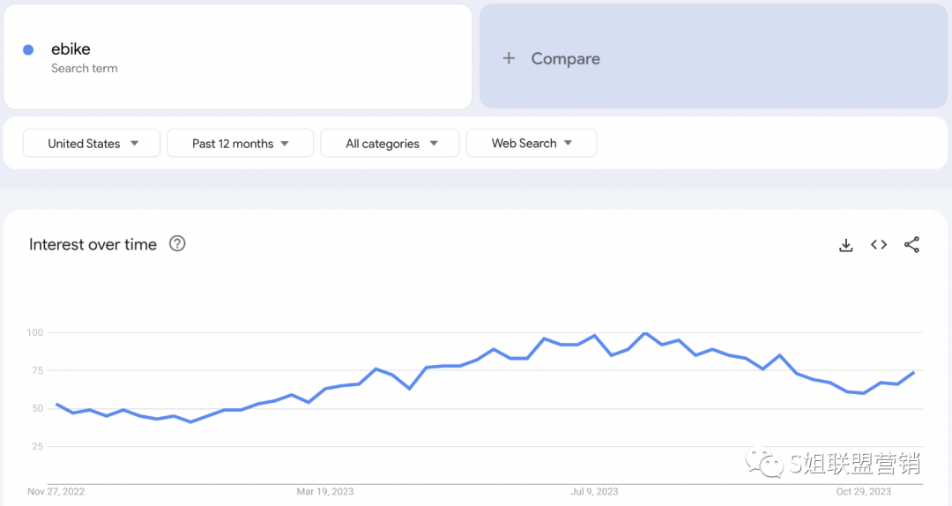Click the highest peak on the trend line

click(x=645, y=333)
